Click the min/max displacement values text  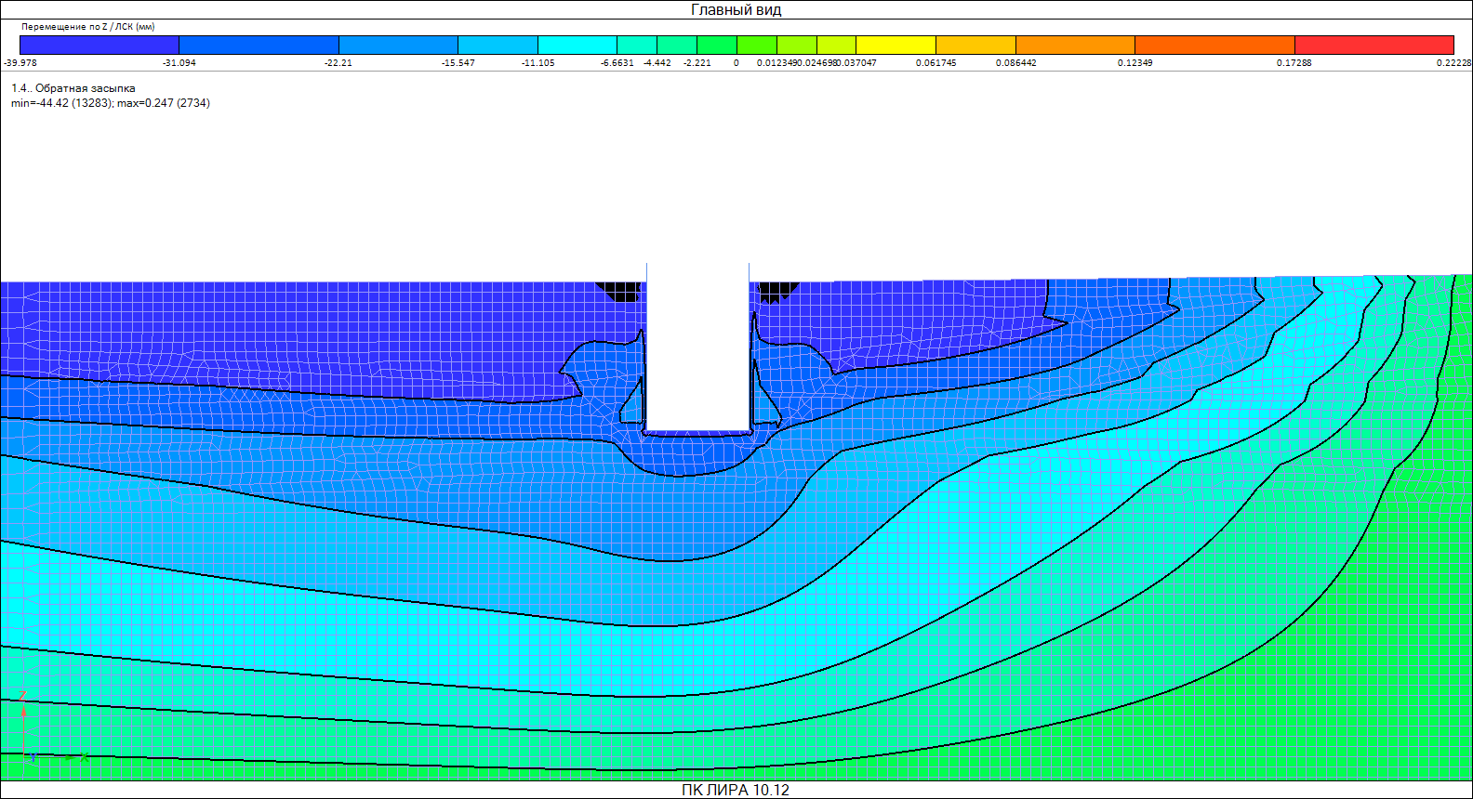[111, 103]
